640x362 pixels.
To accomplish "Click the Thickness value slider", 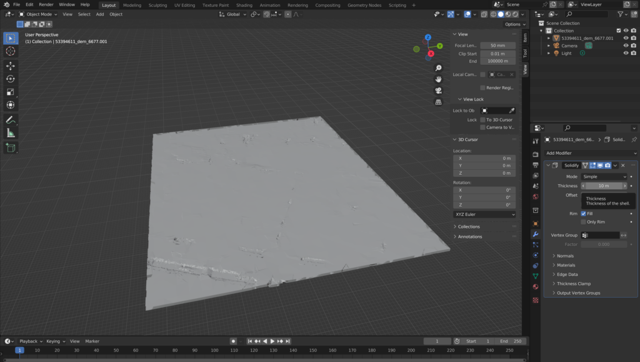I will [x=604, y=186].
